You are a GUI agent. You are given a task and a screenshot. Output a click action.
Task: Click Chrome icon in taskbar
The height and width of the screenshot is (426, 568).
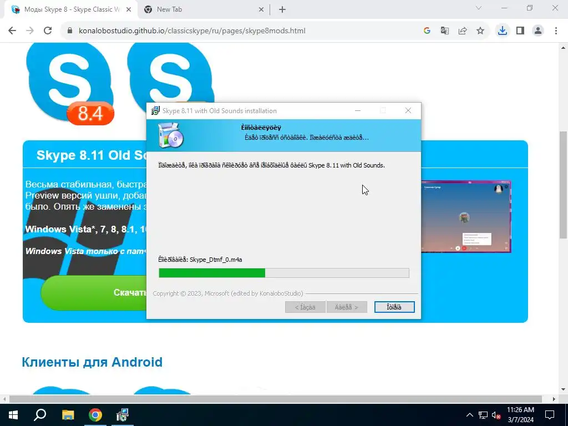click(95, 415)
